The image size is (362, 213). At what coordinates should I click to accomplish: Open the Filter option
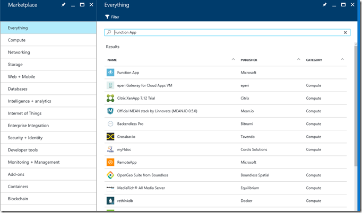[112, 17]
